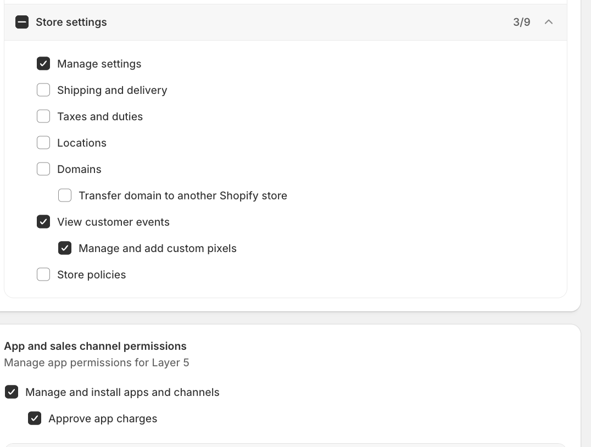Click the indeterminate Store settings master checkbox
The width and height of the screenshot is (591, 447).
[x=22, y=22]
